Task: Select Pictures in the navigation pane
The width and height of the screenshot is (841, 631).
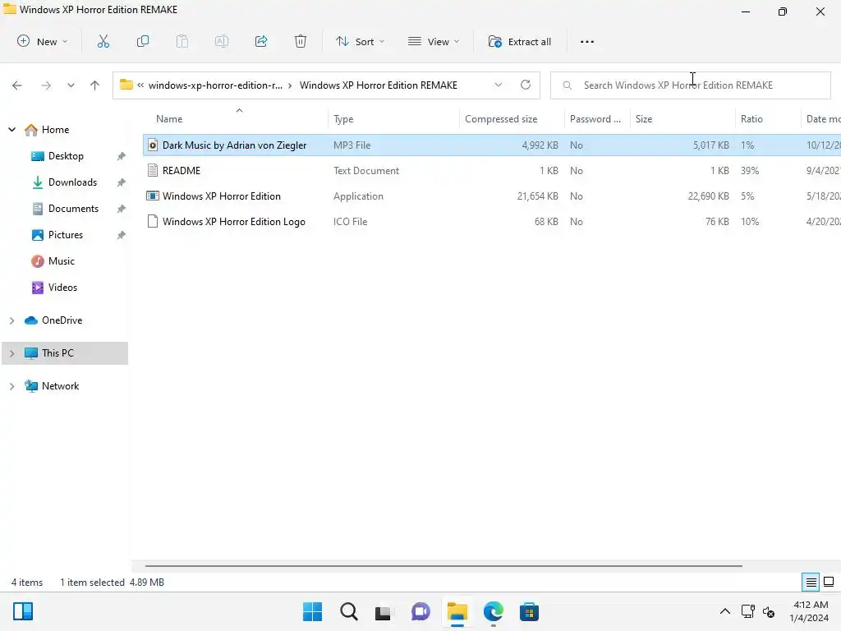Action: click(66, 235)
